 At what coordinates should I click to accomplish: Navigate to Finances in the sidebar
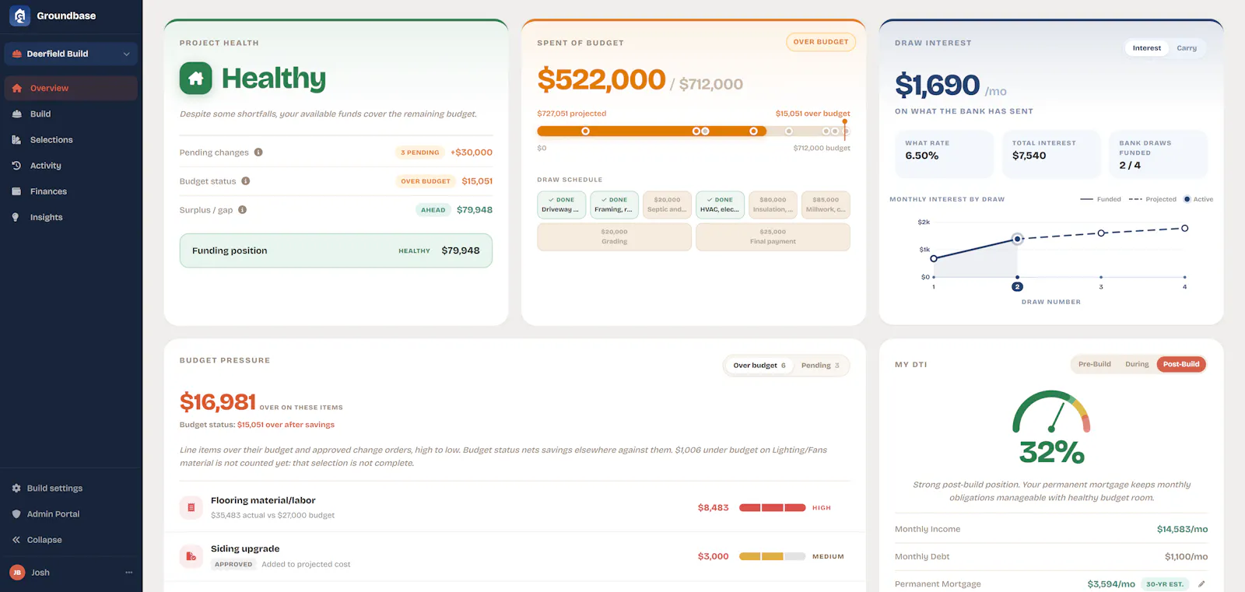[71, 191]
